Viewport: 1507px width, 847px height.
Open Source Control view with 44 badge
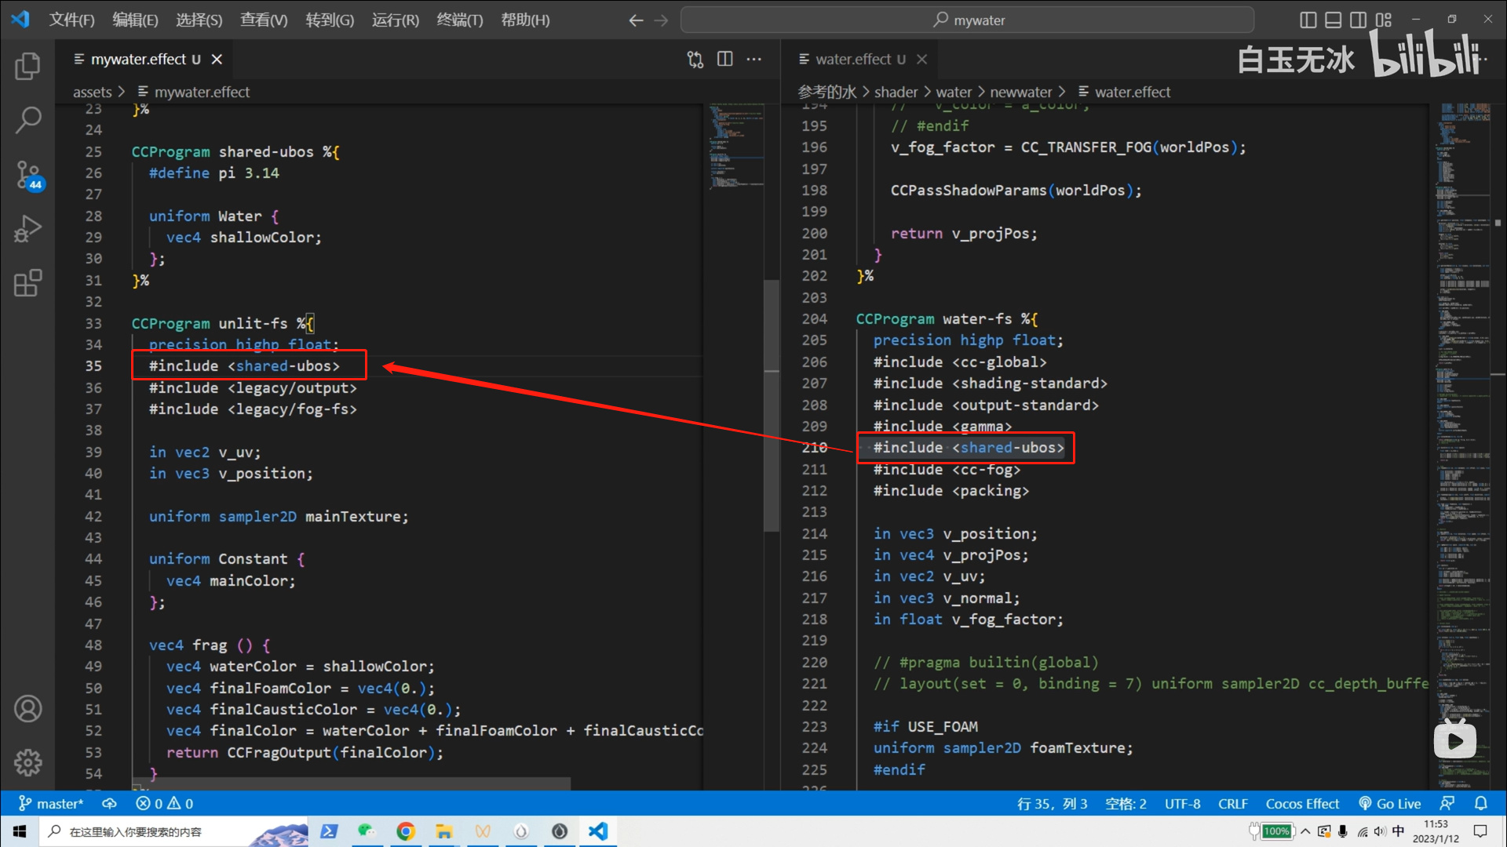27,175
